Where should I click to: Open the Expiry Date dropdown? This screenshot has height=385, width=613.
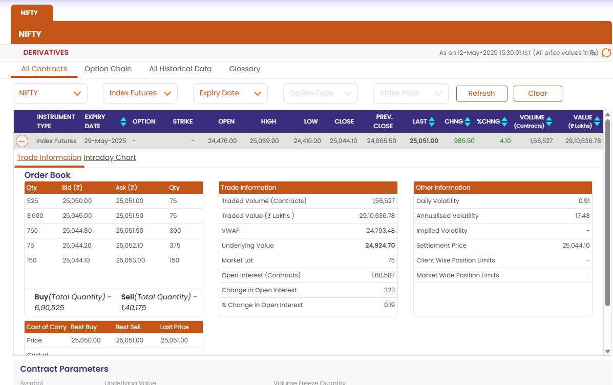pos(230,93)
